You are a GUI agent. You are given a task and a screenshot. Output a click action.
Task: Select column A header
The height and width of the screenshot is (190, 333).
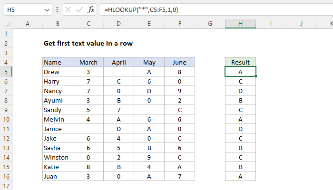point(28,24)
